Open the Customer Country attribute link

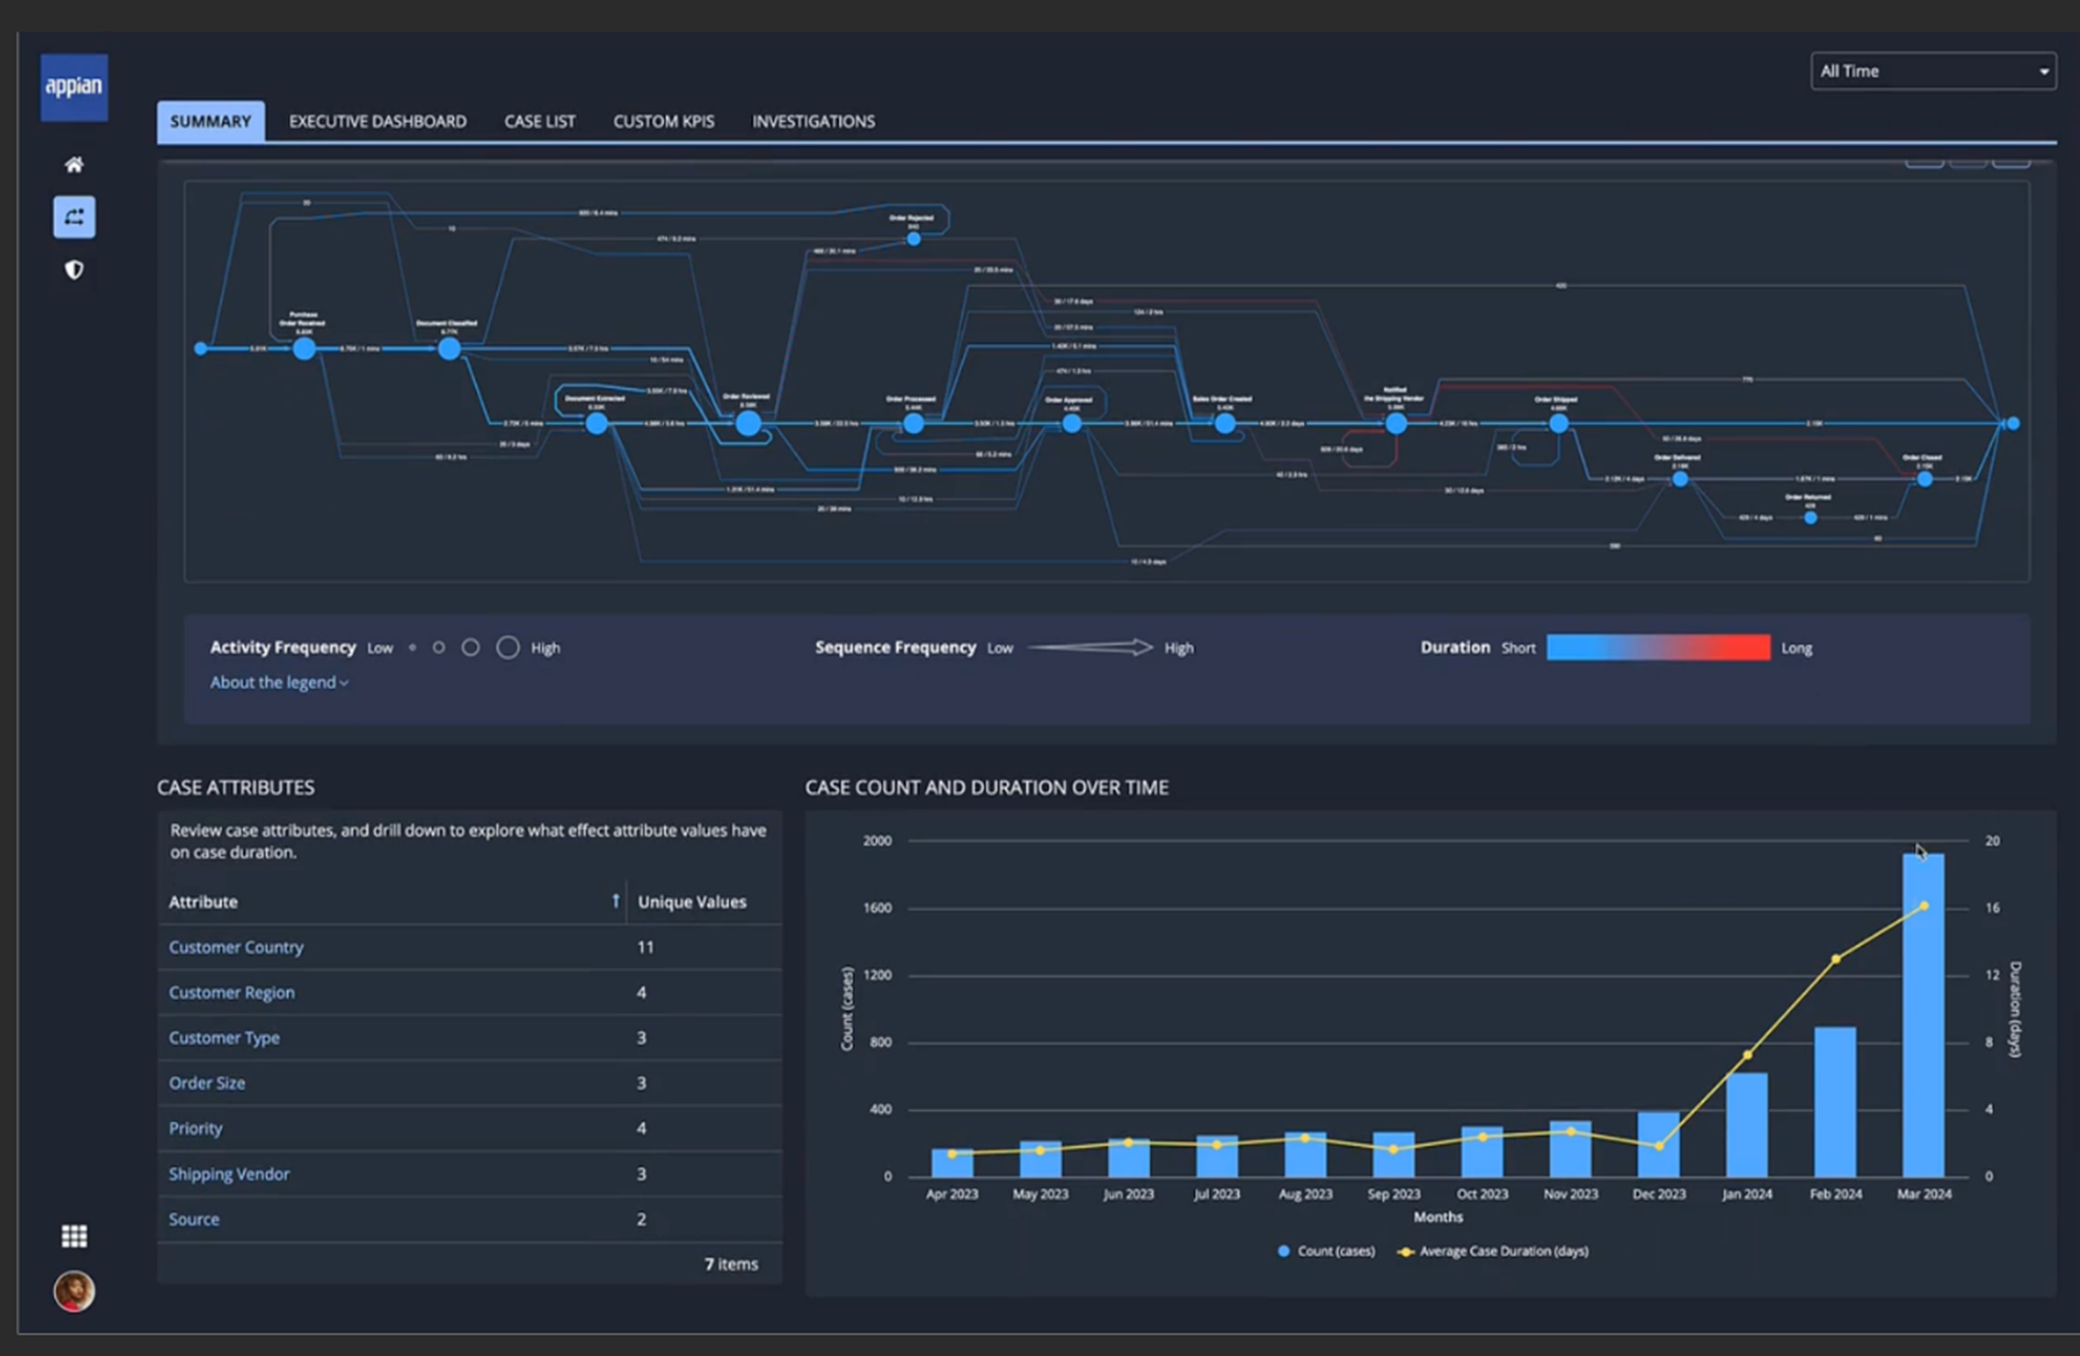click(236, 947)
